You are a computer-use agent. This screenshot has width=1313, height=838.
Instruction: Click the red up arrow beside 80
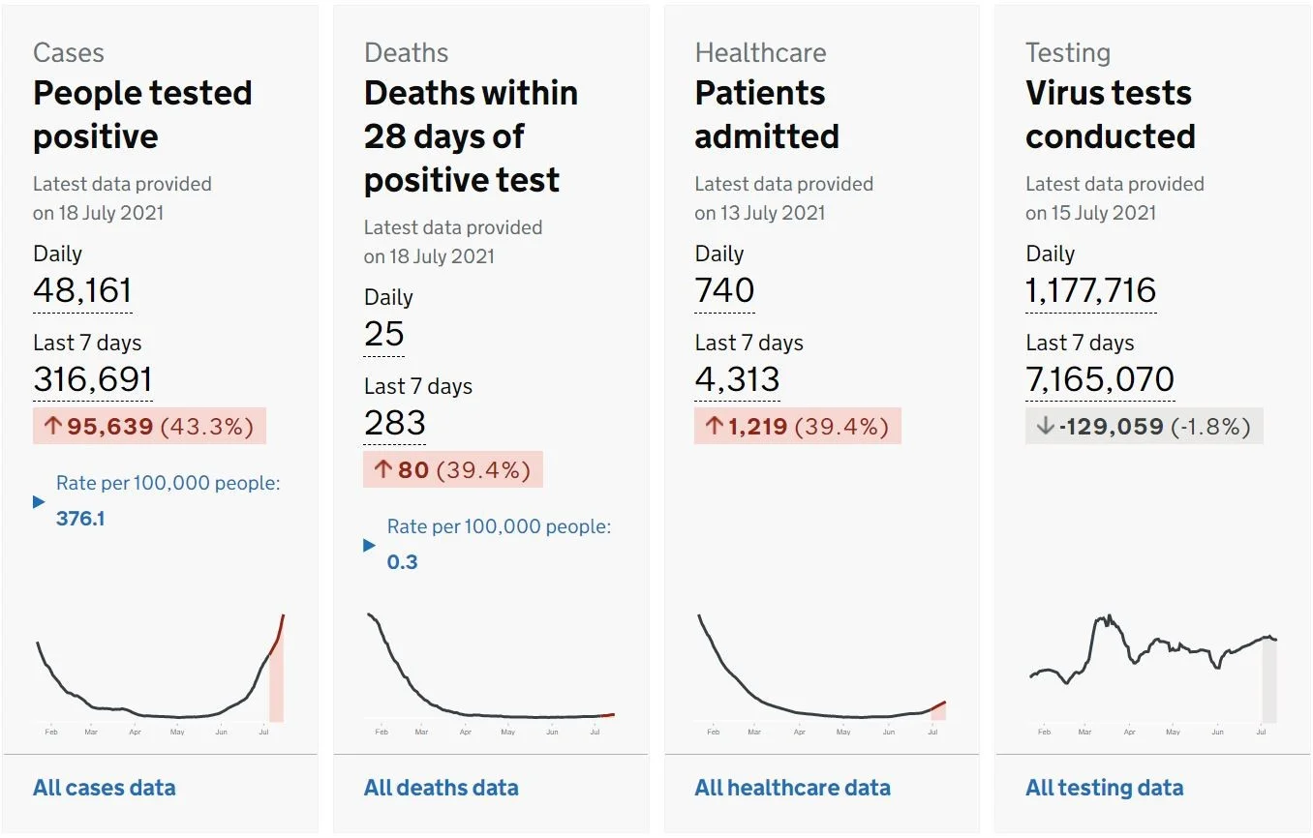pos(382,470)
